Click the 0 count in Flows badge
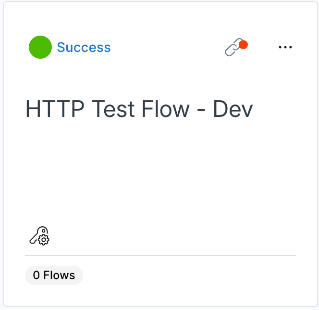Viewport: 319px width, 310px height. click(37, 275)
